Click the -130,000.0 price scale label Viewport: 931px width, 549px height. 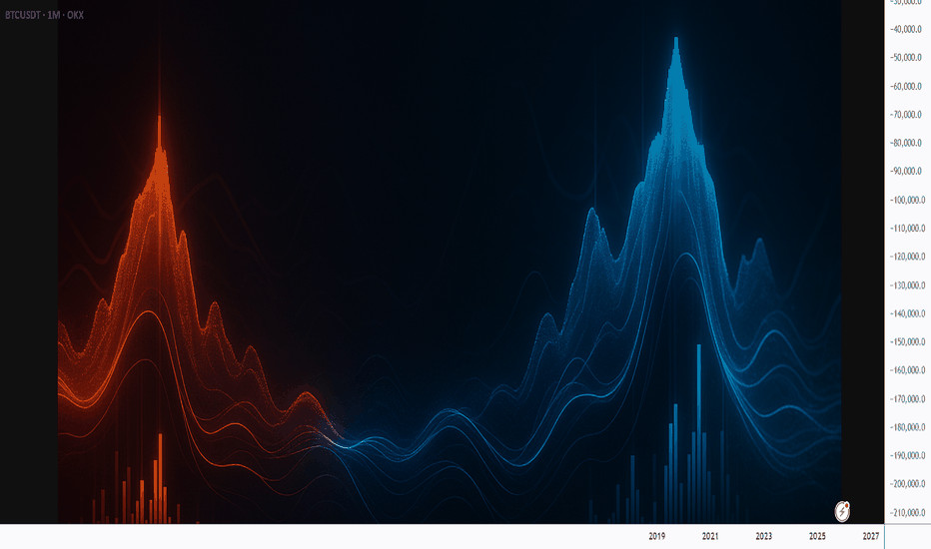click(908, 285)
